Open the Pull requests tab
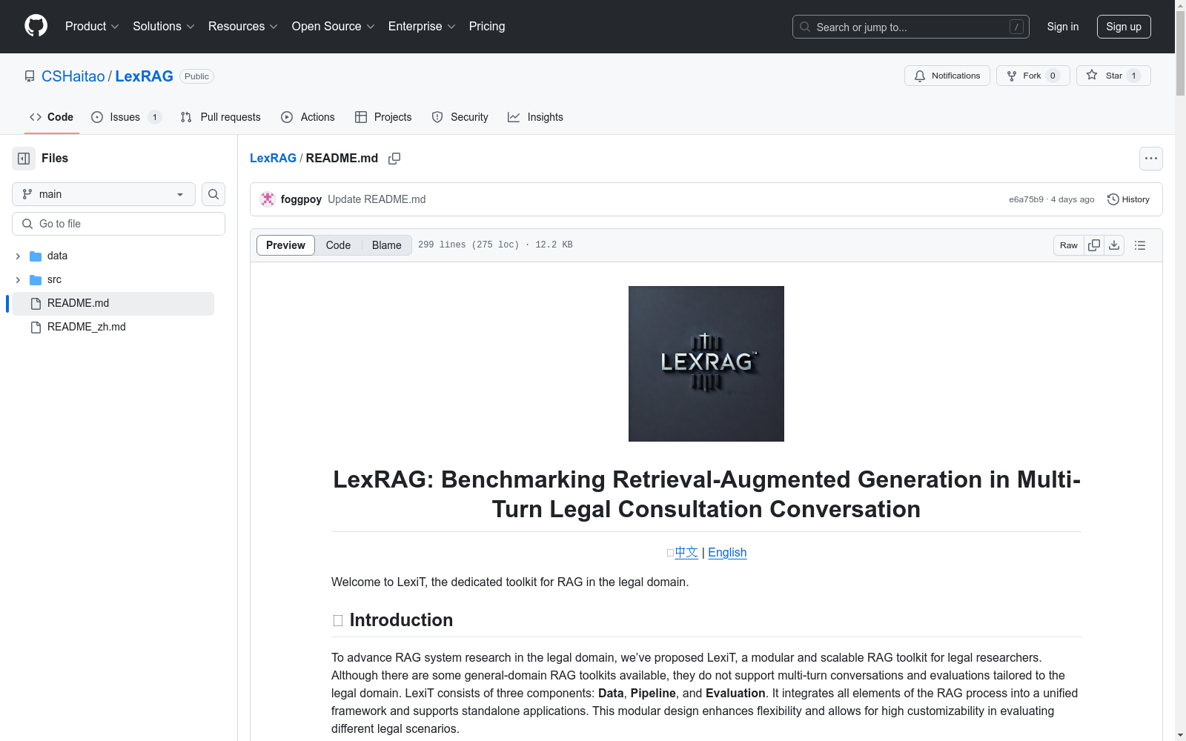Image resolution: width=1186 pixels, height=741 pixels. (221, 117)
